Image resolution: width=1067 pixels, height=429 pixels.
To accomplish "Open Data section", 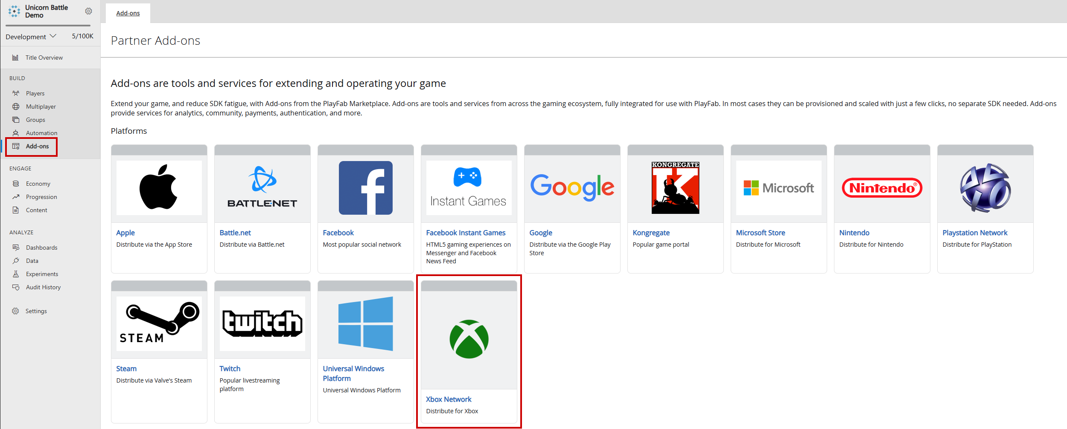I will coord(32,261).
